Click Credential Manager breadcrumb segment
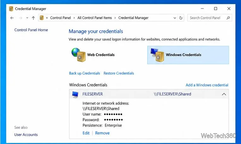The width and height of the screenshot is (241, 144). click(x=133, y=18)
